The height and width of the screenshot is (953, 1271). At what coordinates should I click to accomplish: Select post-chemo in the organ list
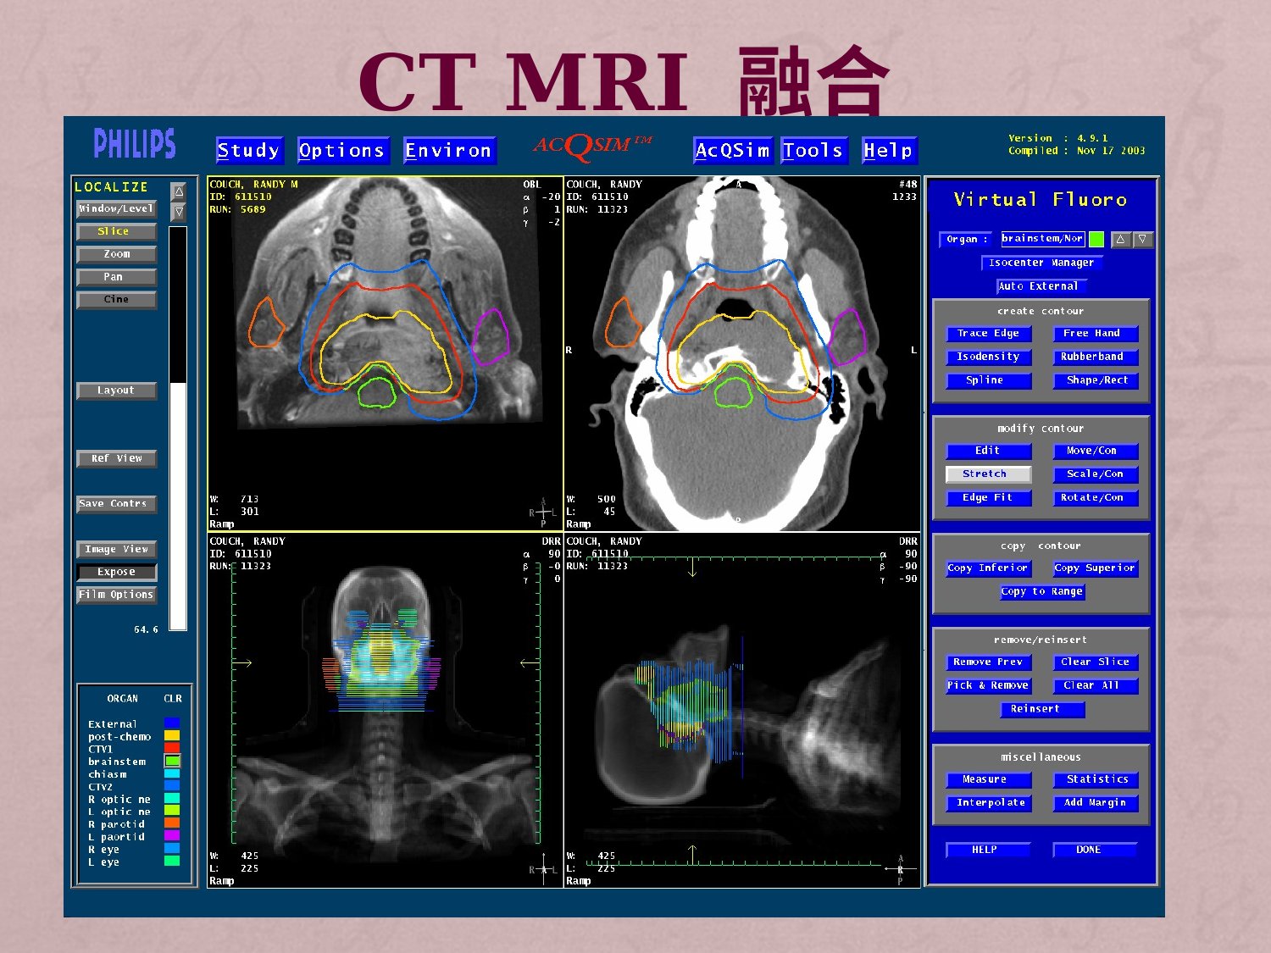(x=119, y=737)
